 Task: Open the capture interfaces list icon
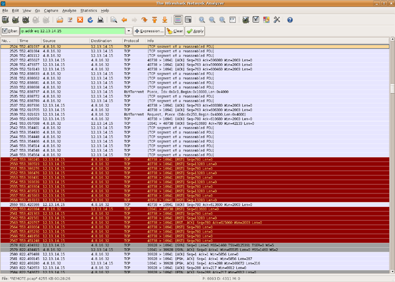tap(6, 20)
